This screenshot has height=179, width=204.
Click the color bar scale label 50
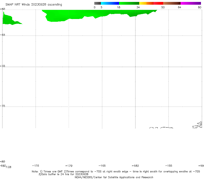(x=163, y=7)
